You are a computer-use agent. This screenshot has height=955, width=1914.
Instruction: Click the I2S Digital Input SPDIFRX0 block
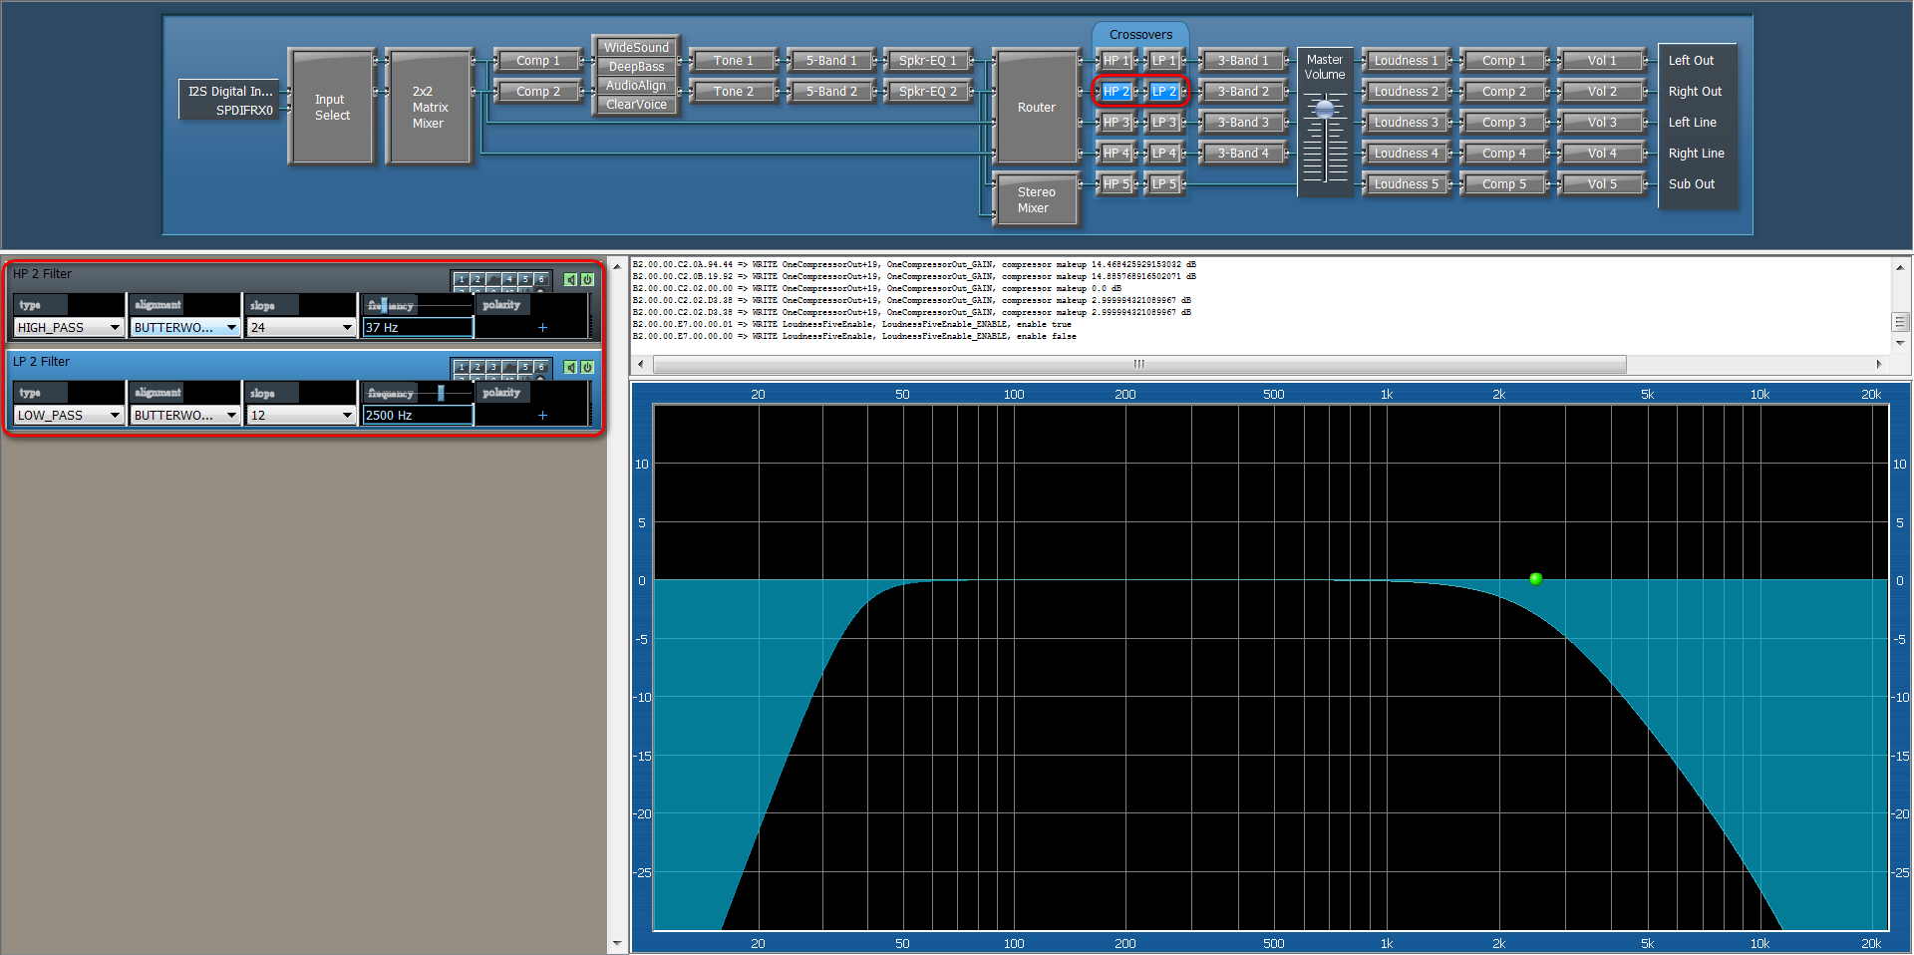point(231,100)
